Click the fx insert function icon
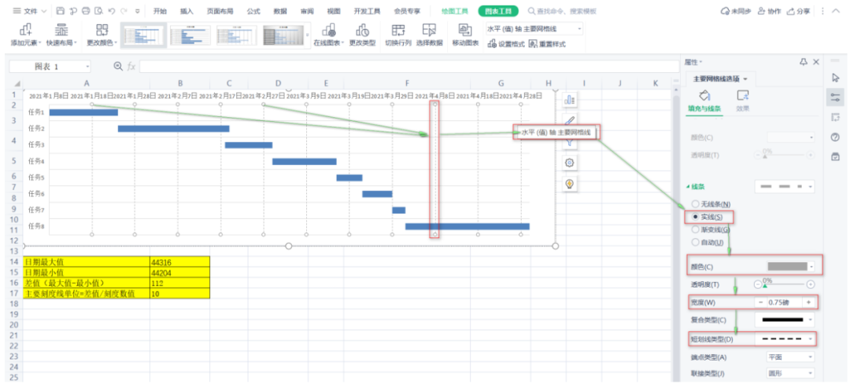The image size is (850, 384). pyautogui.click(x=131, y=66)
